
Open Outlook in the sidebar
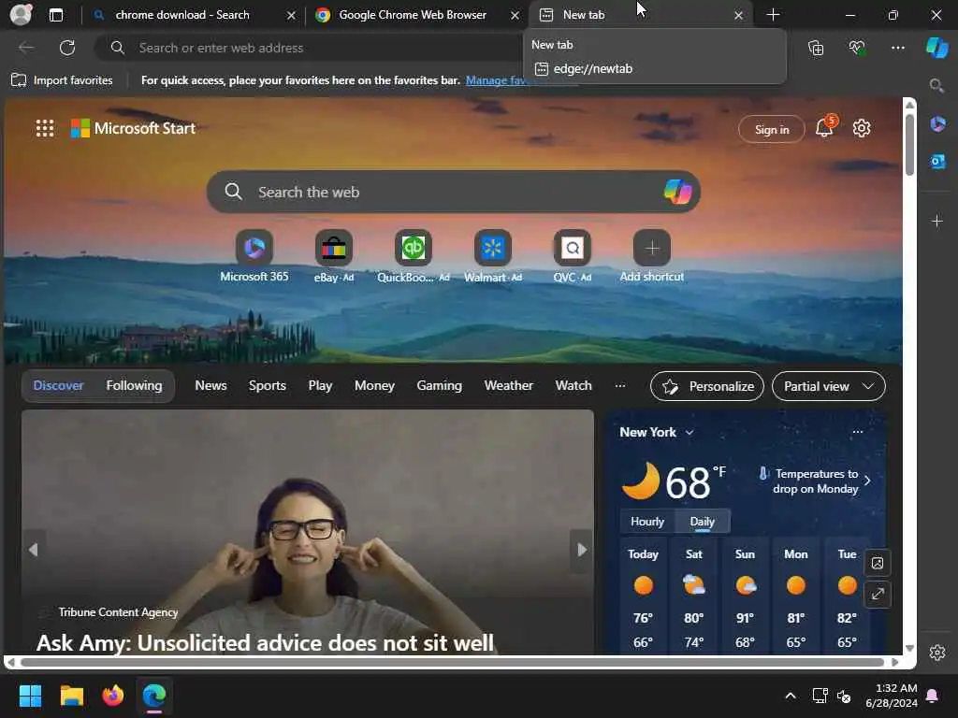tap(937, 161)
